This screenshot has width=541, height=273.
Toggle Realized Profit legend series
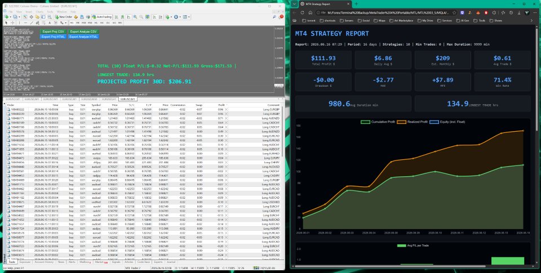(x=413, y=122)
